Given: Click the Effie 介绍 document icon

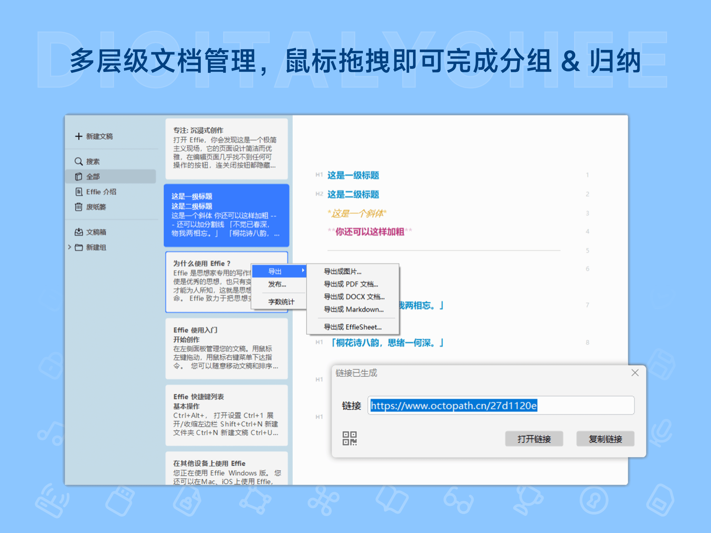Looking at the screenshot, I should tap(79, 191).
